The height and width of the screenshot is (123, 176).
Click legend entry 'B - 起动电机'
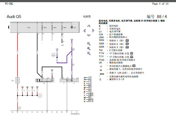[x=108, y=26]
